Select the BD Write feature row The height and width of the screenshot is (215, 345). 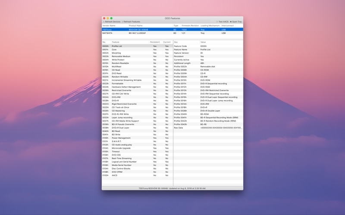137,135
